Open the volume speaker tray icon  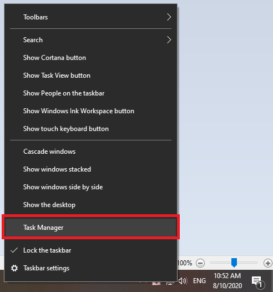point(183,281)
